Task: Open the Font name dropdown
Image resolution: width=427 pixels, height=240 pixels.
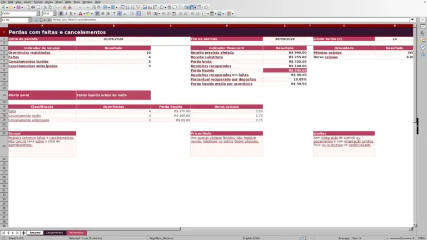Action: click(x=38, y=13)
